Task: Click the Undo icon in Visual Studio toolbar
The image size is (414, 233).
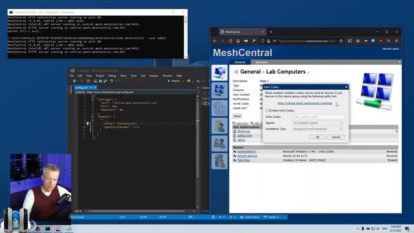Action: (112, 81)
